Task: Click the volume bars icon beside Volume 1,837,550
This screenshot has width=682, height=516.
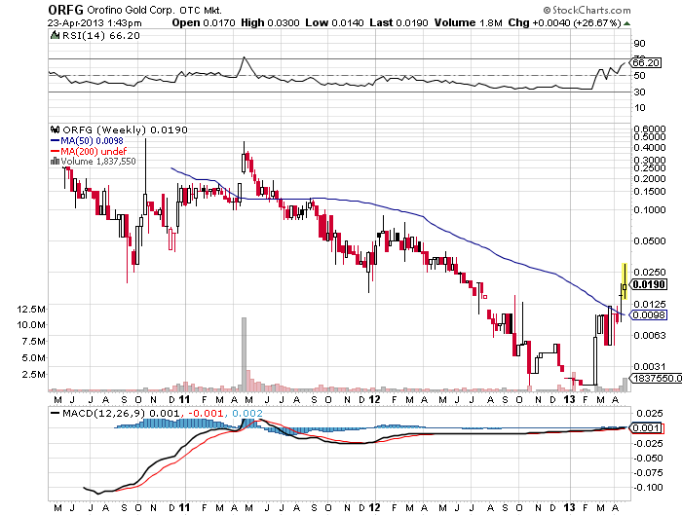Action: pos(55,162)
